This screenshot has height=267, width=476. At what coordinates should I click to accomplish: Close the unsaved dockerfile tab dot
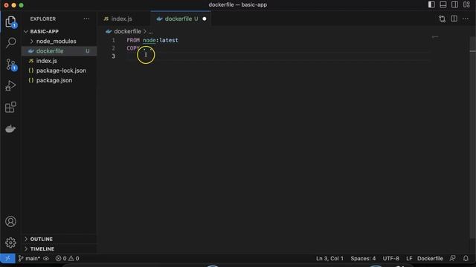[205, 19]
